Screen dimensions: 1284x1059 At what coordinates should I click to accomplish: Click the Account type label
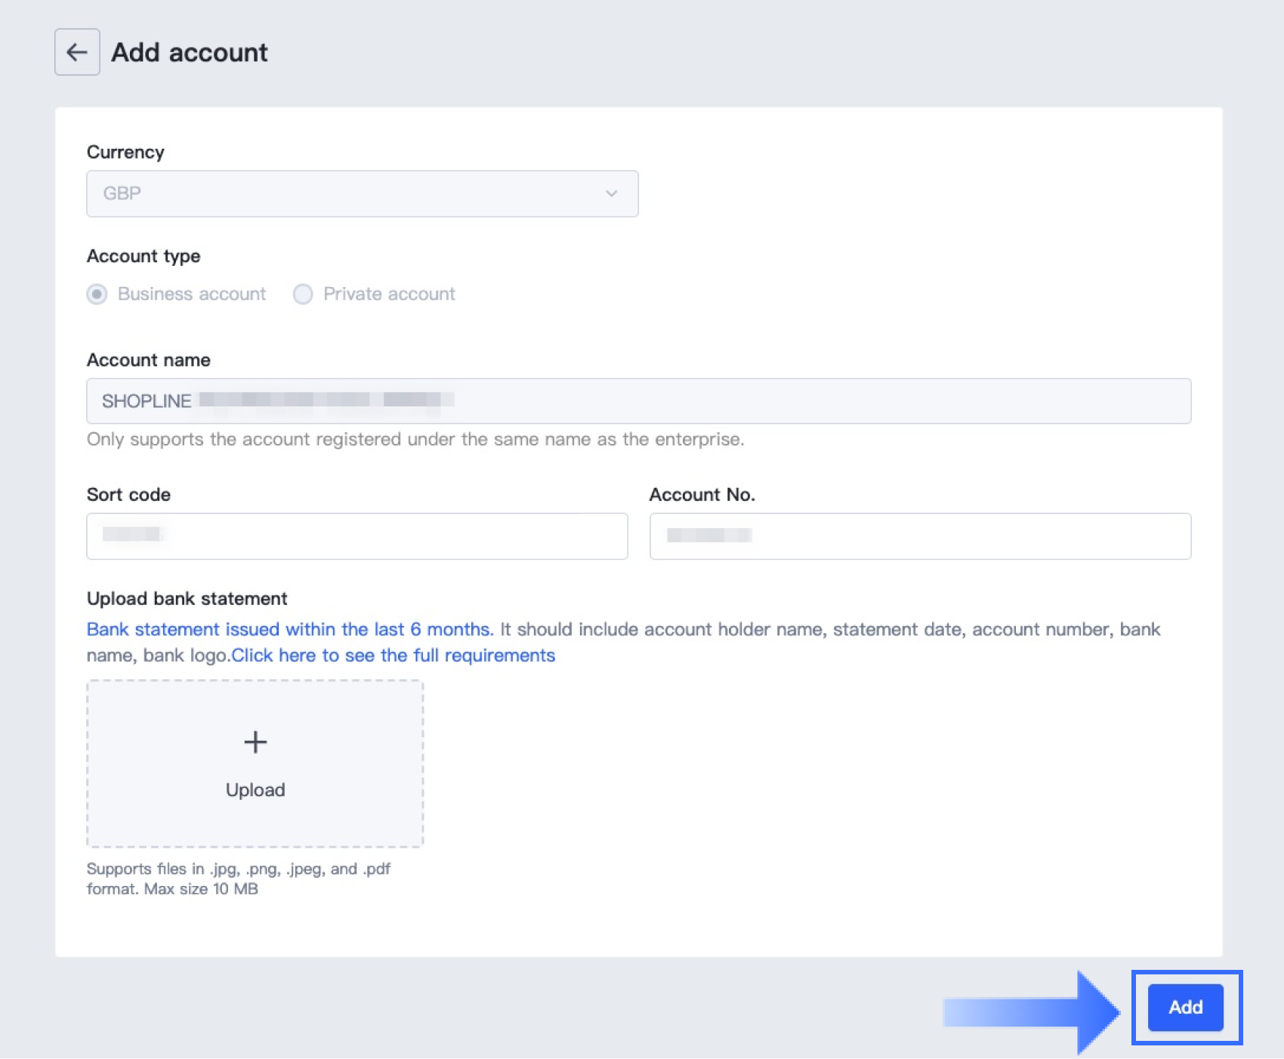point(144,256)
